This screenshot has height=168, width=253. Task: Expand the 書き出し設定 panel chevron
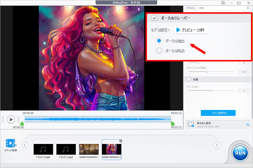pos(248,125)
